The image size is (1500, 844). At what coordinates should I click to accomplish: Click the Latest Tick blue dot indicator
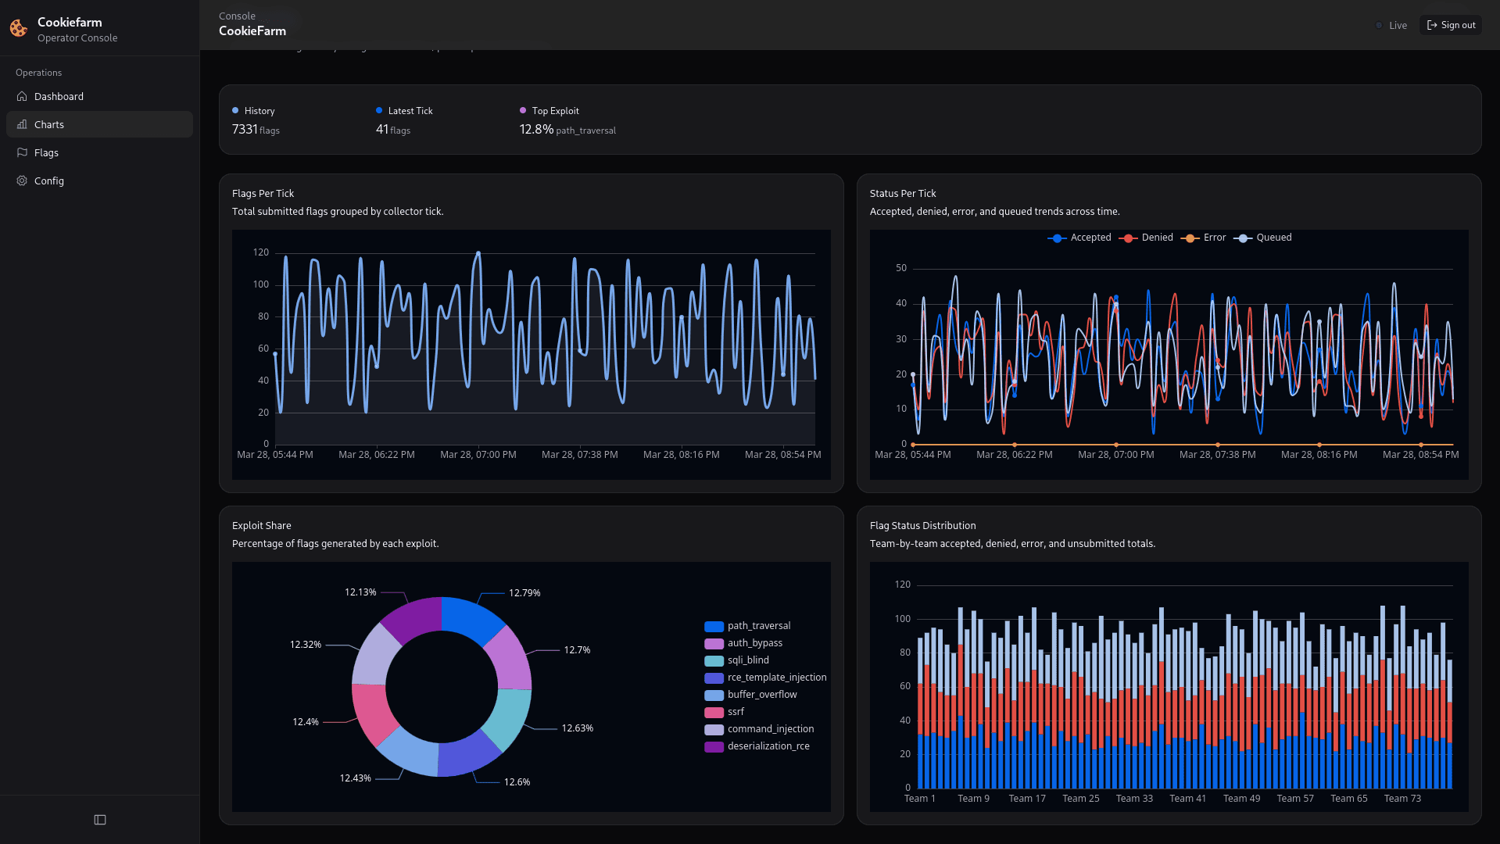pos(380,110)
